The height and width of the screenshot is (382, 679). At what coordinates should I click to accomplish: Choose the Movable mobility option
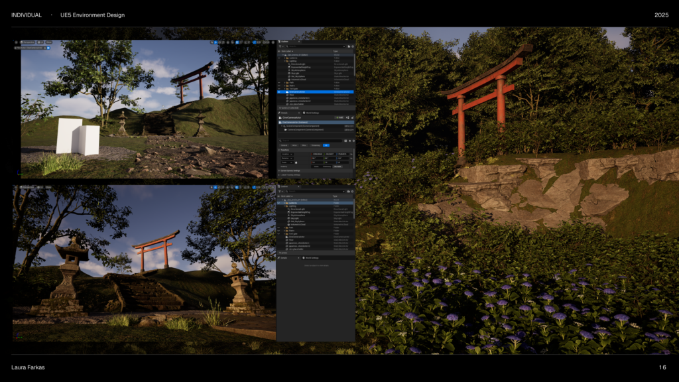(x=338, y=166)
